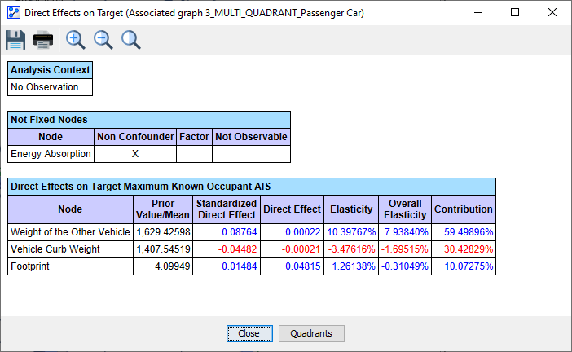Click elasticity value -3.47616%

351,249
